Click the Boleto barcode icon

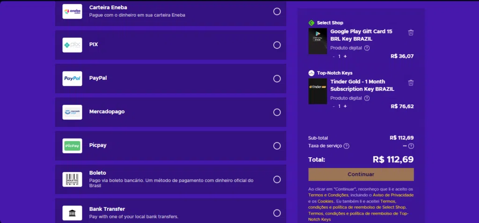(x=73, y=179)
